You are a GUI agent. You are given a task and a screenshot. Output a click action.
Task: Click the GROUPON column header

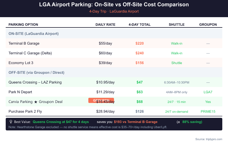pos(208,25)
